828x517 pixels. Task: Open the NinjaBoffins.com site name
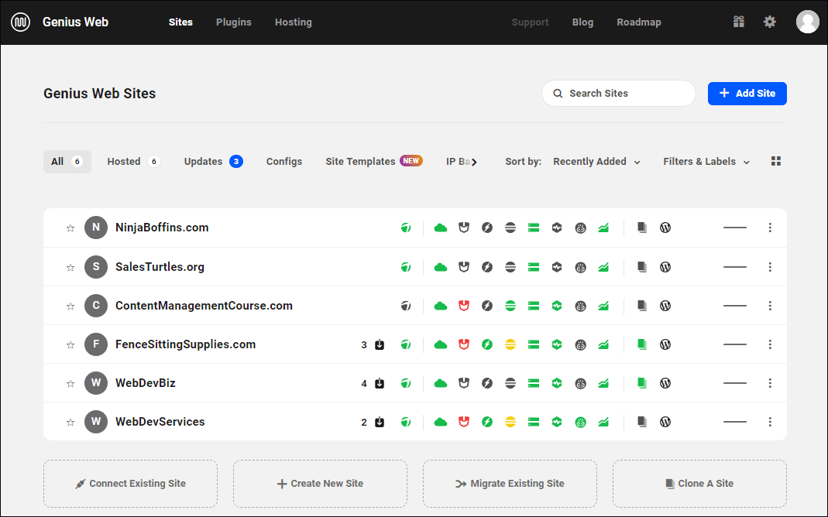(162, 228)
